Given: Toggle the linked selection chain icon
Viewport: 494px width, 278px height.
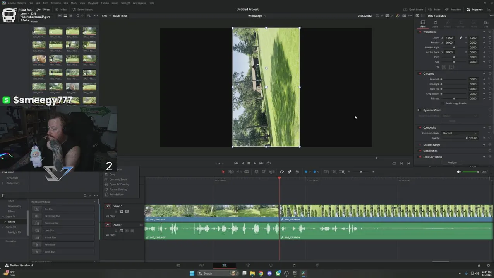Looking at the screenshot, I should 290,172.
